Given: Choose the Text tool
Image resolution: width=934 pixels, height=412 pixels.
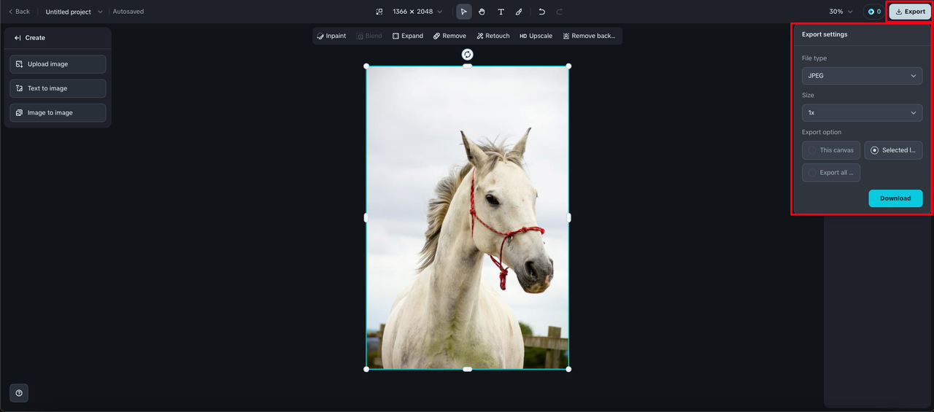Looking at the screenshot, I should click(501, 12).
